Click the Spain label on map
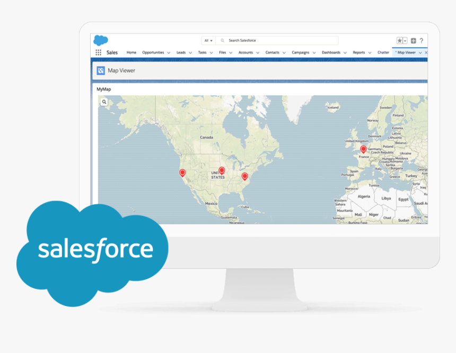 (x=354, y=171)
